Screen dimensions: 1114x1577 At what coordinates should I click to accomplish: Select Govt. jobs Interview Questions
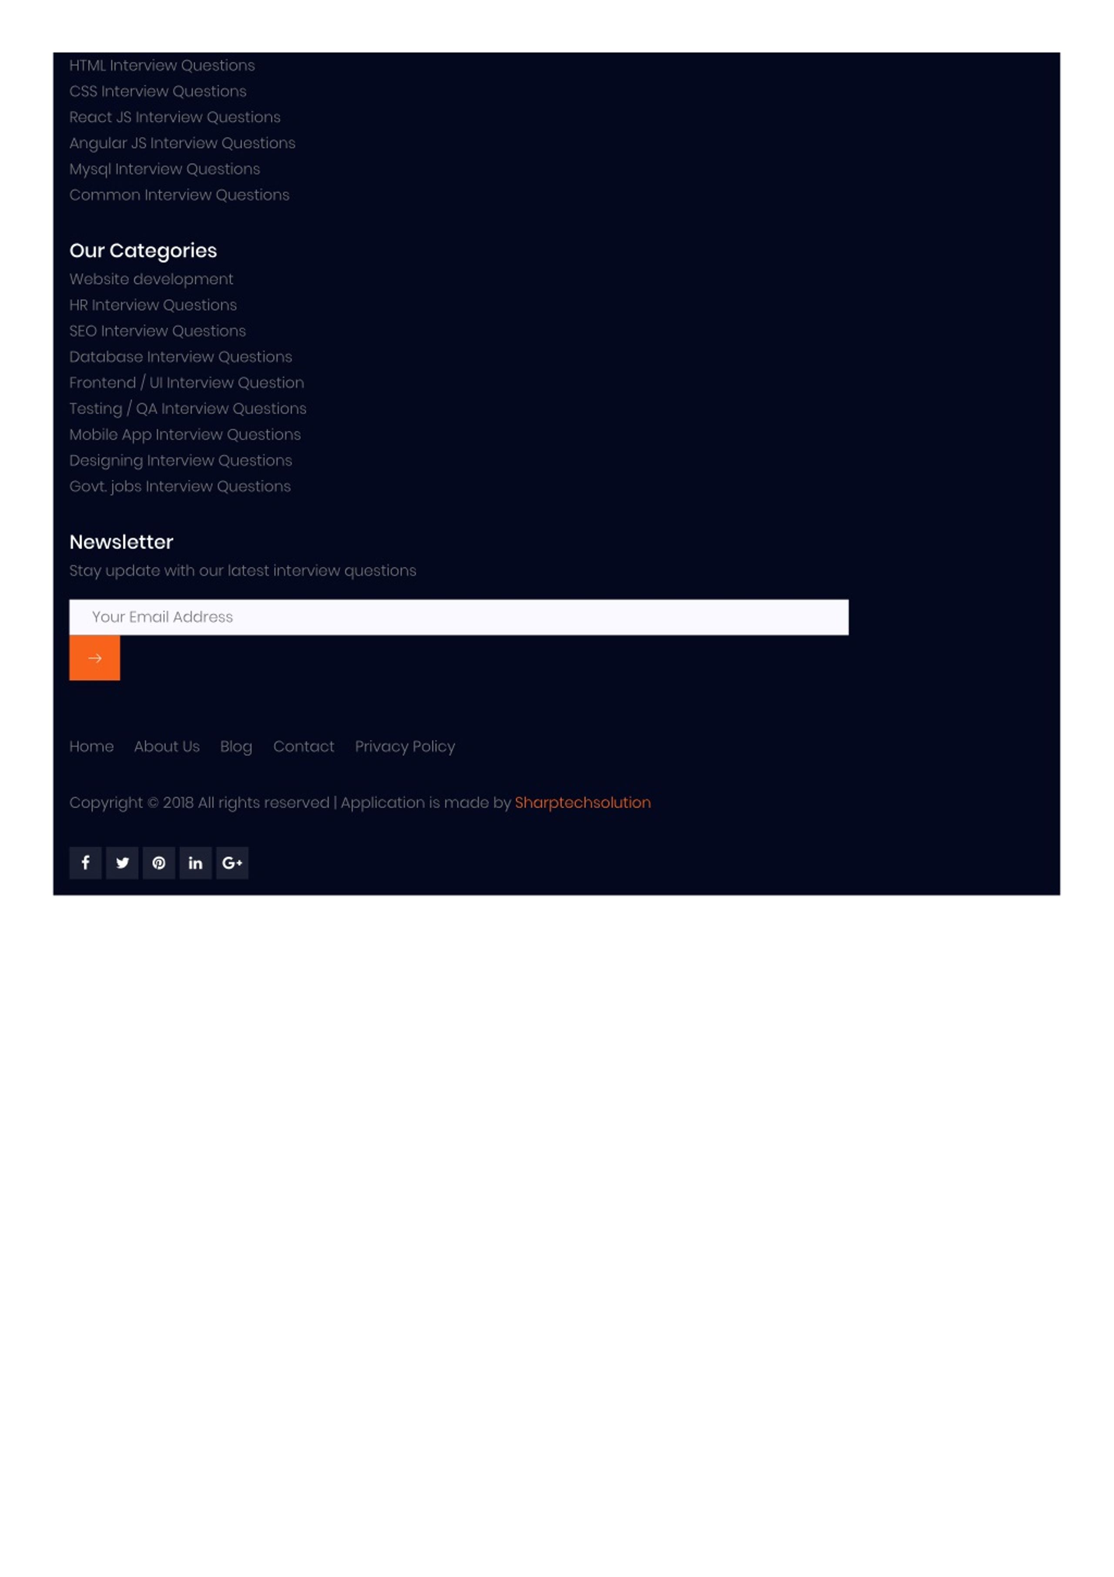coord(180,486)
